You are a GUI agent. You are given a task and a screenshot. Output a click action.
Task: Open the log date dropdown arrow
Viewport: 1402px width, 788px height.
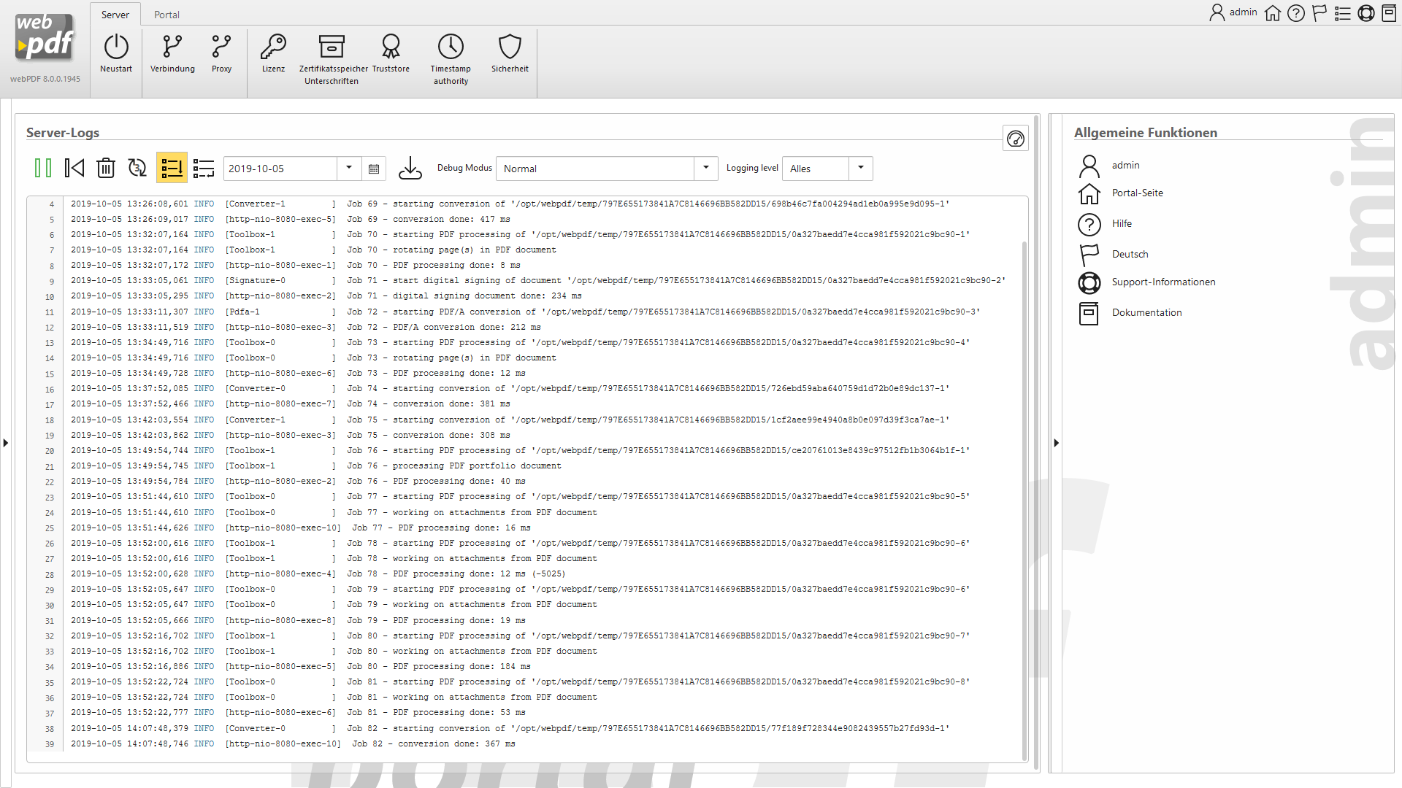click(349, 169)
